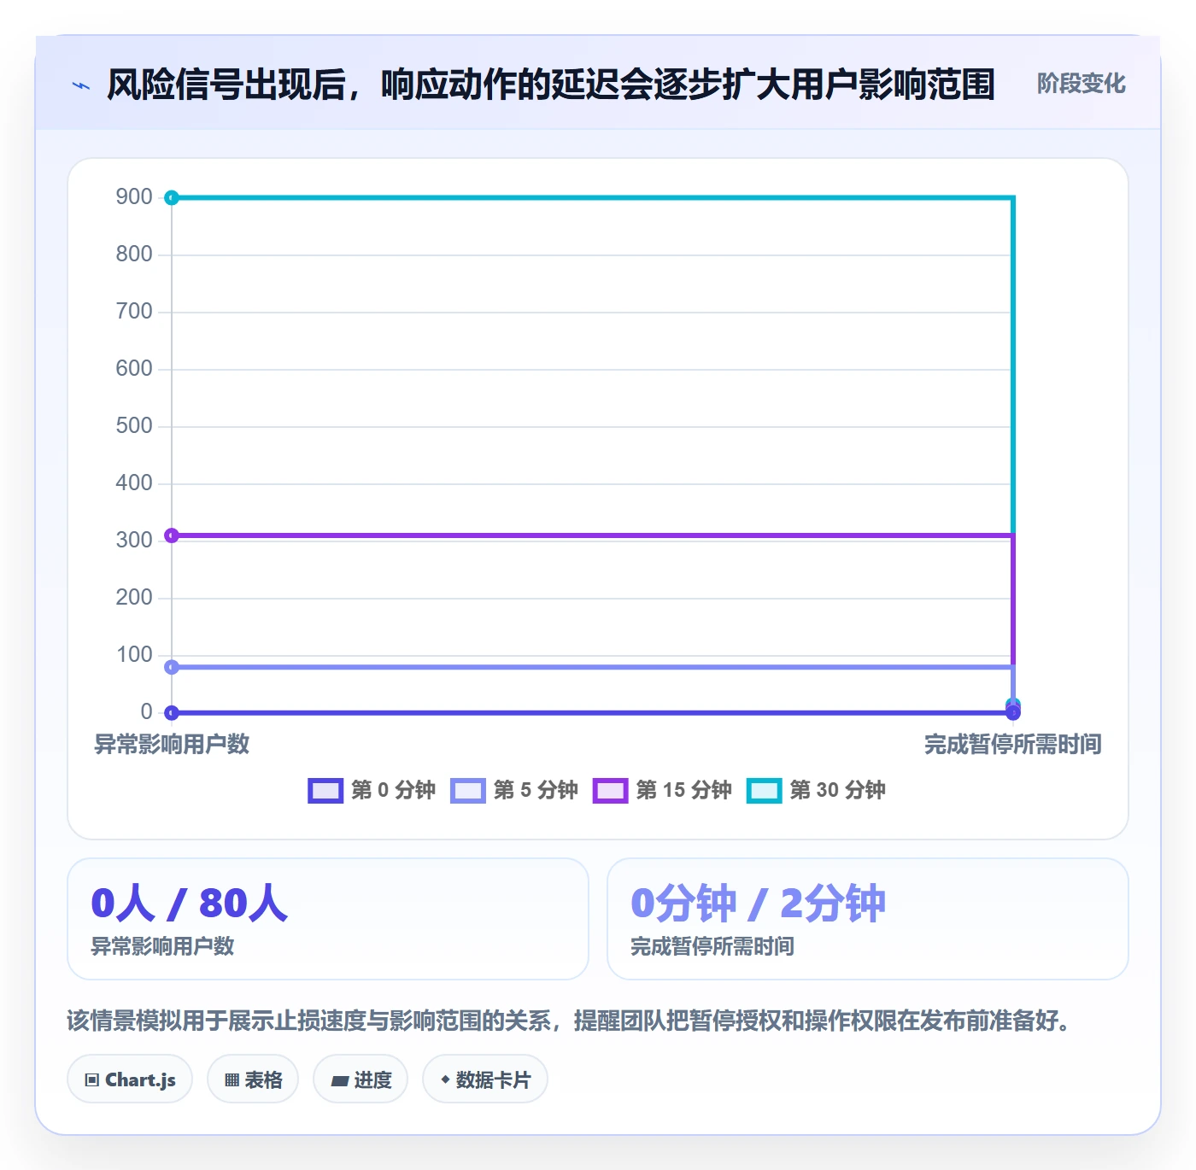Click the purple data point near 300

tap(172, 535)
